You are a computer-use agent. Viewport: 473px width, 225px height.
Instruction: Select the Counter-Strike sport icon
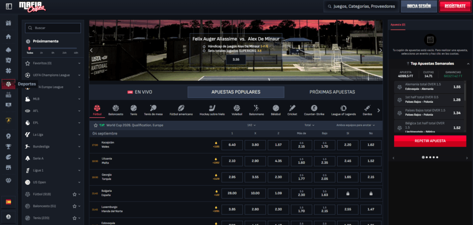[x=314, y=110]
